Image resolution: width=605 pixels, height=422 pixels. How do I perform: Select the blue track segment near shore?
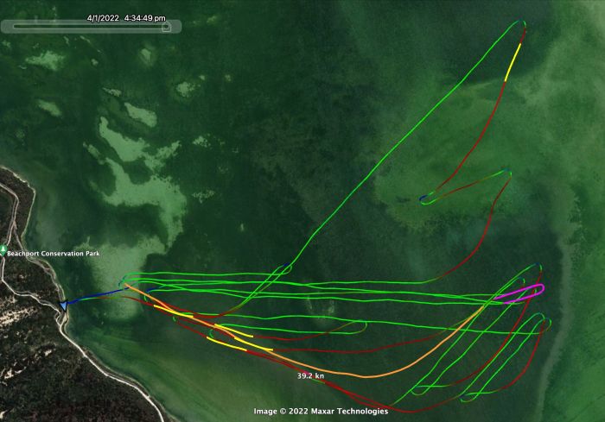[99, 295]
